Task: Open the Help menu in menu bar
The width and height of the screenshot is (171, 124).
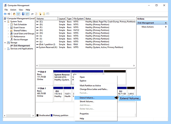Action: pyautogui.click(x=28, y=10)
